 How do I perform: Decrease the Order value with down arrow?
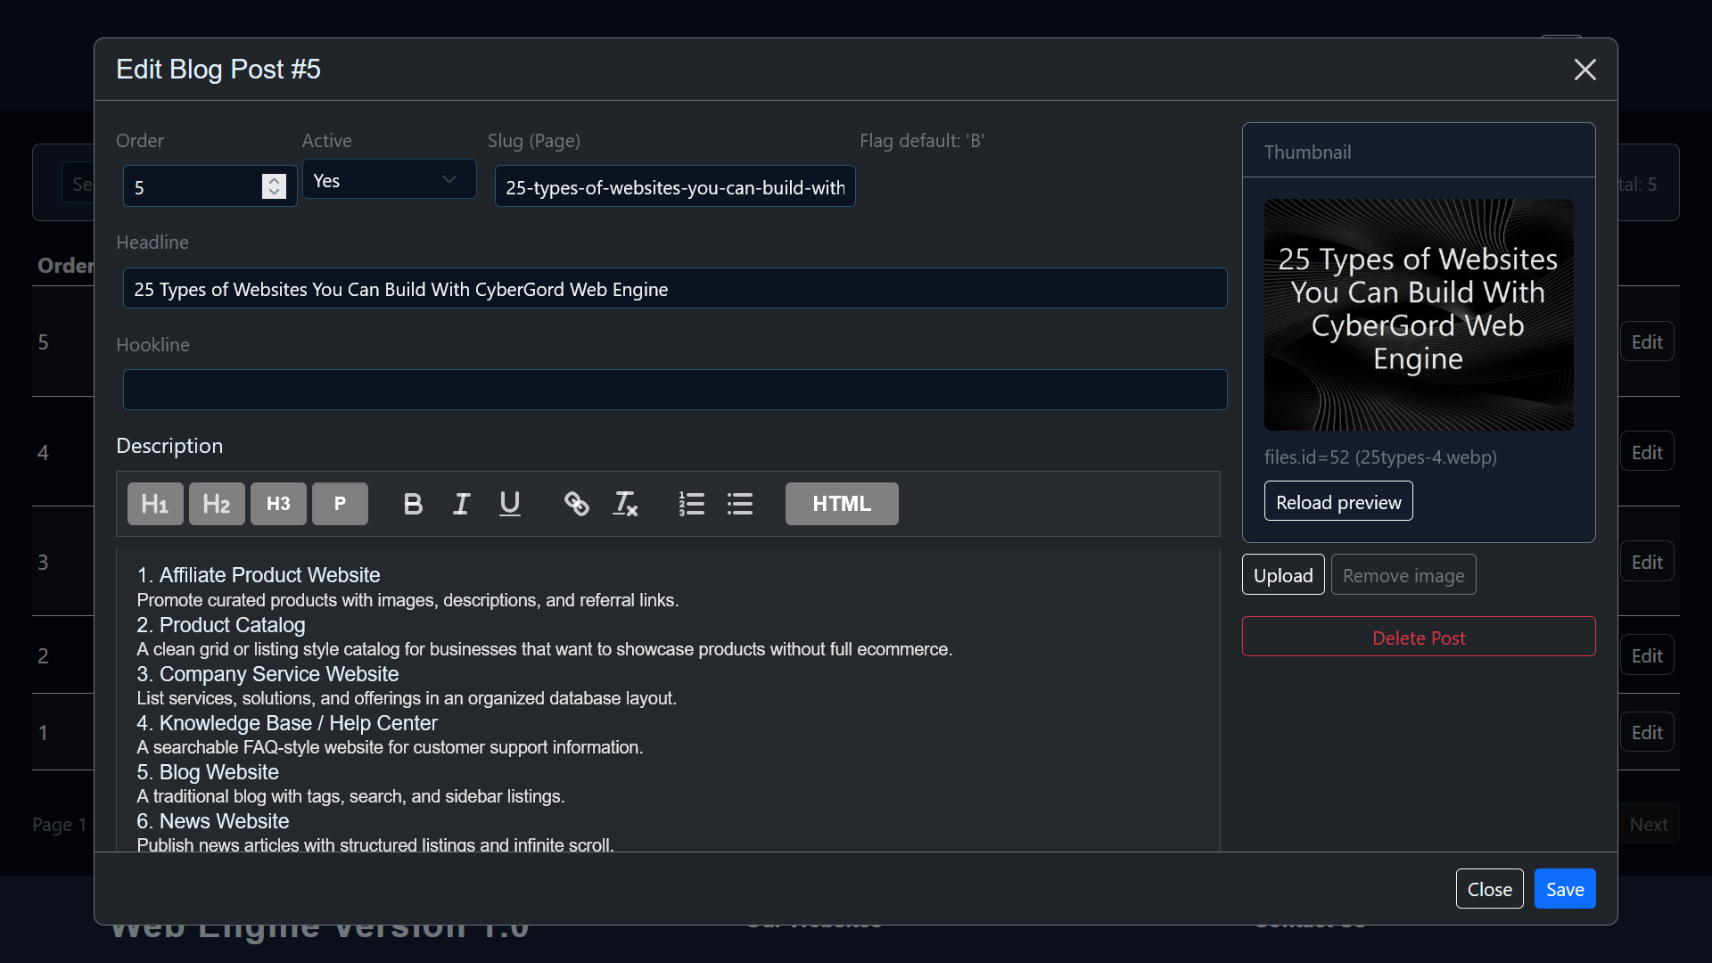coord(275,193)
